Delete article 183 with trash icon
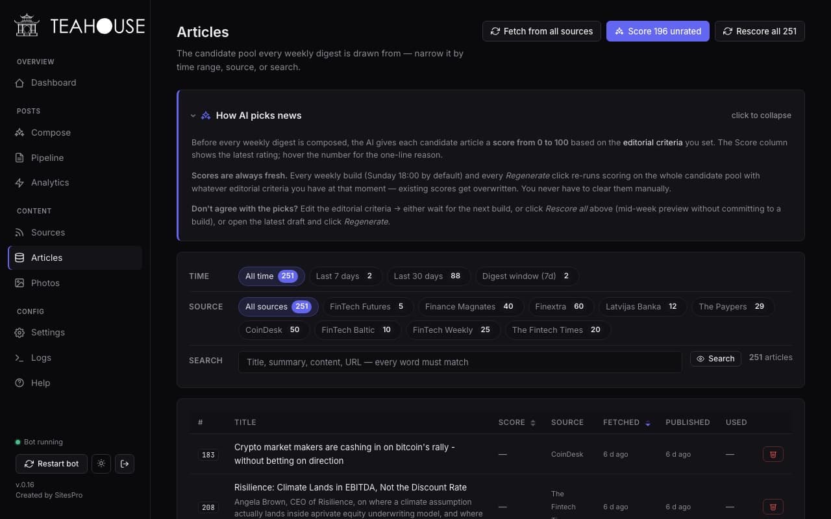Viewport: 831px width, 519px height. click(x=773, y=454)
